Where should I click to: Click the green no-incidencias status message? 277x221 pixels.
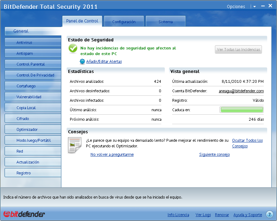pos(128,51)
